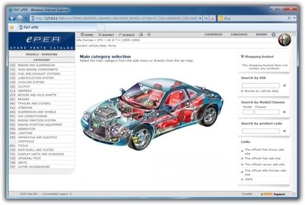305x205 pixels.
Task: Open the BASKET menu item
Action: [106, 35]
